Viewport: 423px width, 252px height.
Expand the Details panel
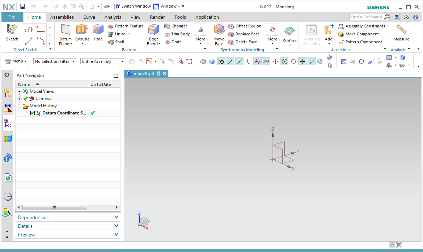click(68, 226)
